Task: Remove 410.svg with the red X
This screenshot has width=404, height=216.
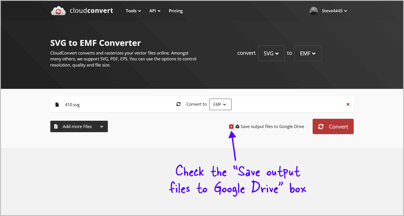Action: [348, 104]
